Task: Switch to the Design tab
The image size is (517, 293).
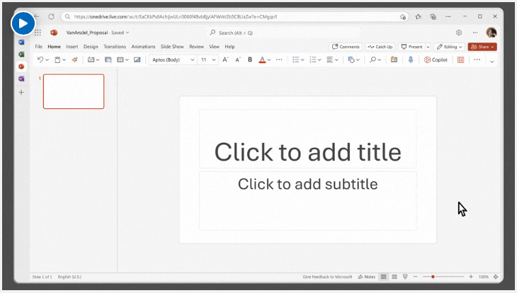Action: coord(91,47)
